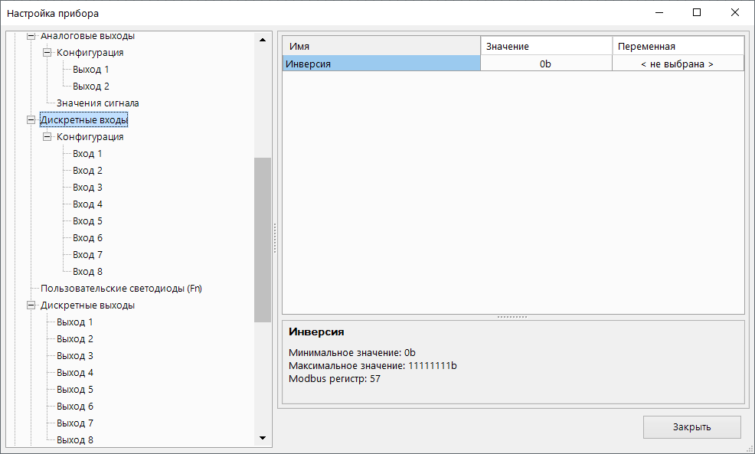Collapse the Дискретные входы node
Screen dimensions: 755x454
pos(31,120)
